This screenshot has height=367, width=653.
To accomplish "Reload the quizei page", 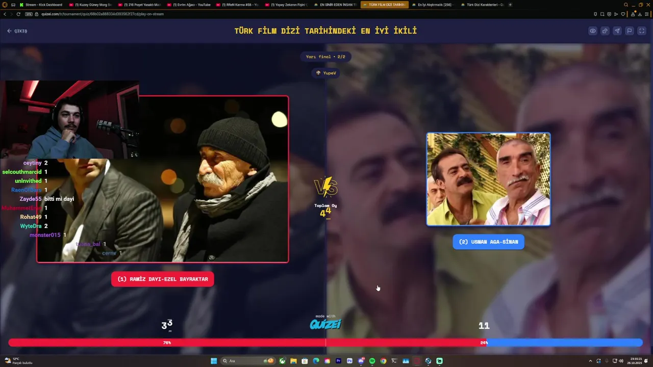I will (18, 14).
